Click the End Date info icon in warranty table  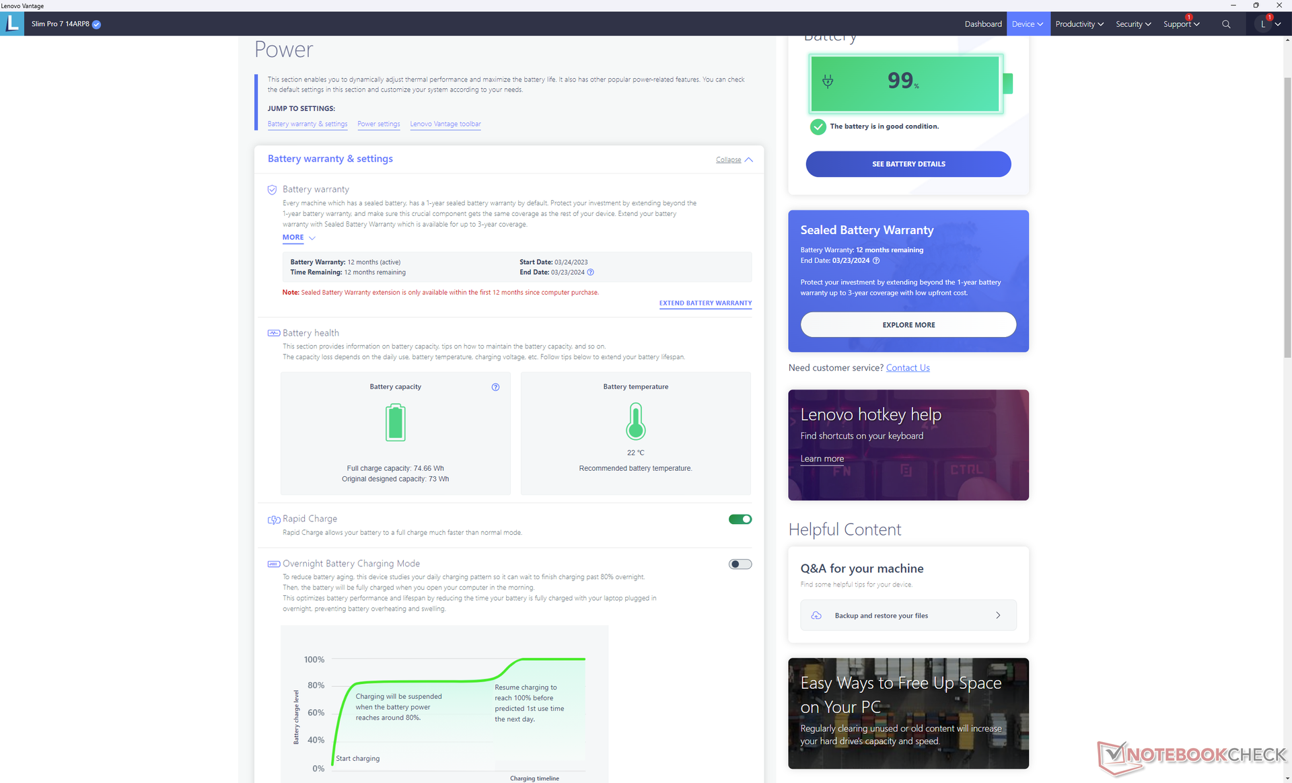pyautogui.click(x=590, y=272)
